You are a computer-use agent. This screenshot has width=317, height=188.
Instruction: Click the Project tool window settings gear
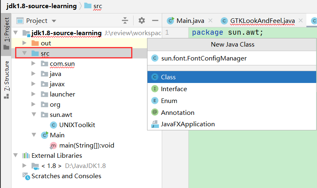click(142, 20)
